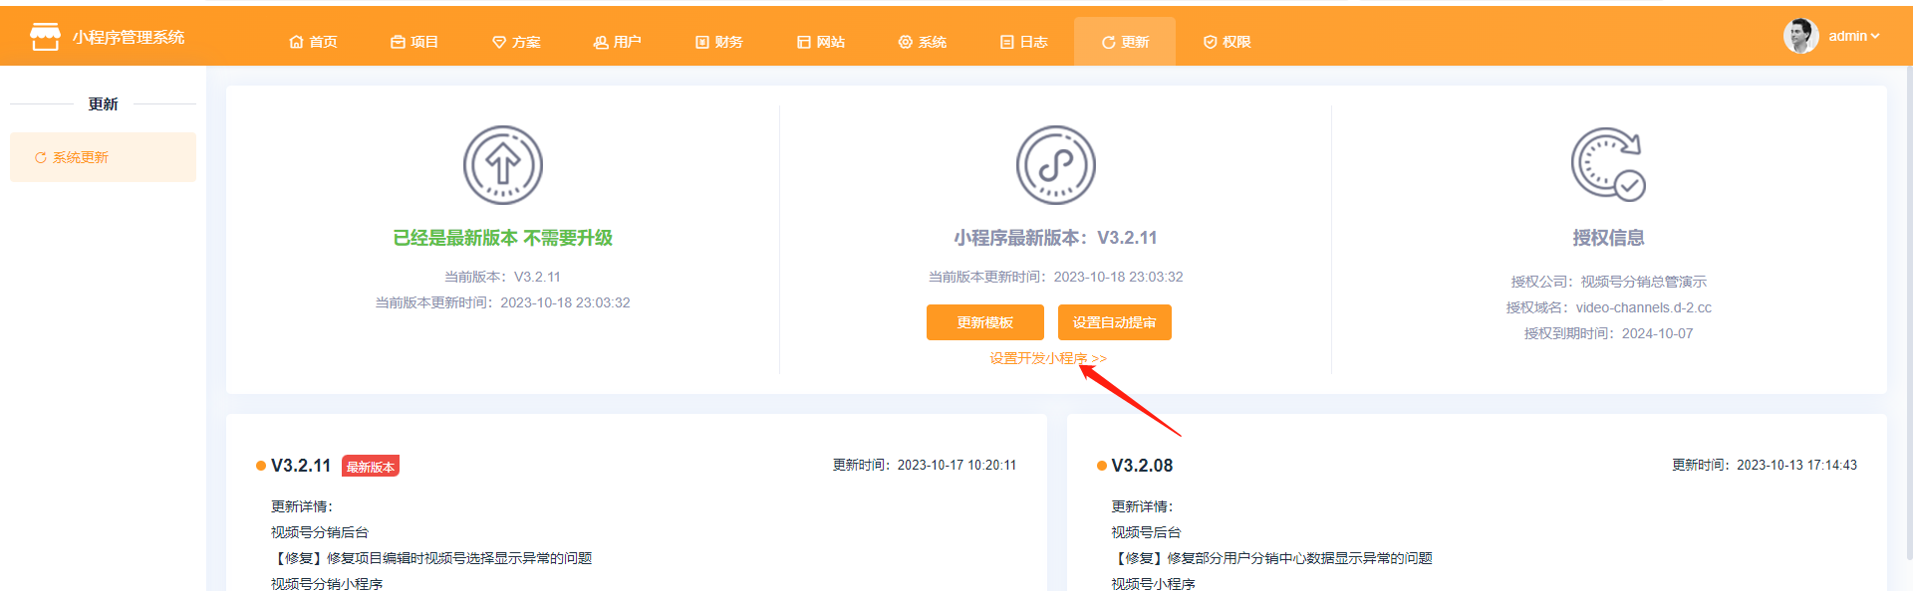Screen dimensions: 1913x591
Task: Click 小程序最新版本：V3.2.11 heading
Action: (x=1056, y=238)
